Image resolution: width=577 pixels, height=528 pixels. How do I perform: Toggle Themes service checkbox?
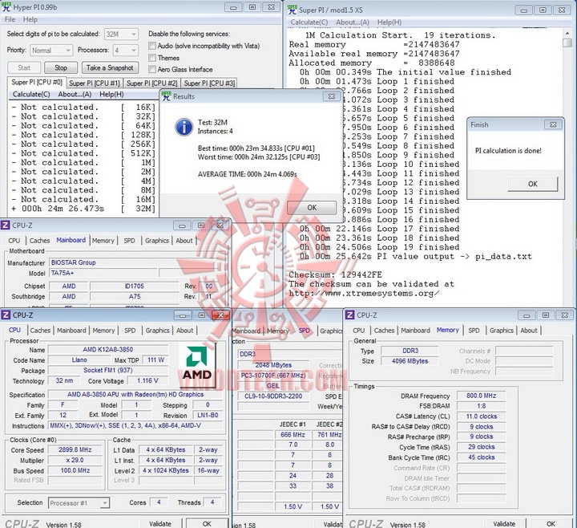pos(152,58)
